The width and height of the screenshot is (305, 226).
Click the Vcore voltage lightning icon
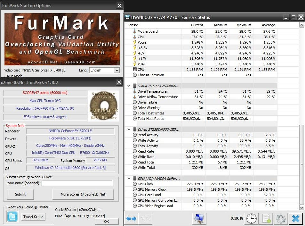(134, 42)
